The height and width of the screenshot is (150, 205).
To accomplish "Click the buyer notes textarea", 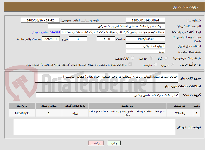I will click(x=94, y=127).
